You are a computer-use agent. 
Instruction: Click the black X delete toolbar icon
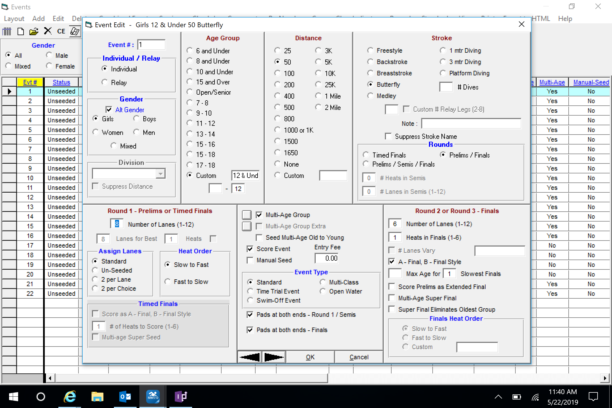(48, 31)
